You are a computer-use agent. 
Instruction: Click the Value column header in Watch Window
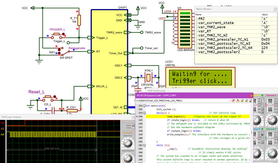tap(265, 14)
